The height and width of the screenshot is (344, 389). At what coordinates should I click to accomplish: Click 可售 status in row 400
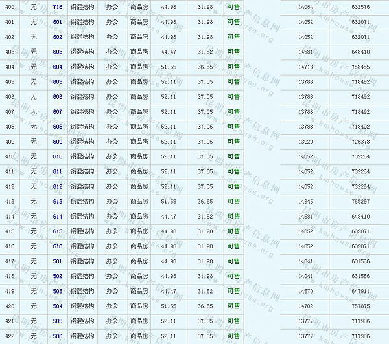[233, 7]
